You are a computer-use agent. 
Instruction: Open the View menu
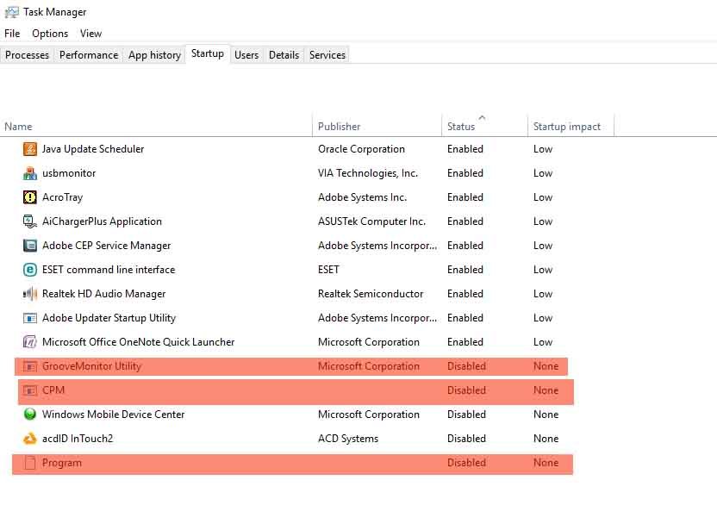[90, 34]
